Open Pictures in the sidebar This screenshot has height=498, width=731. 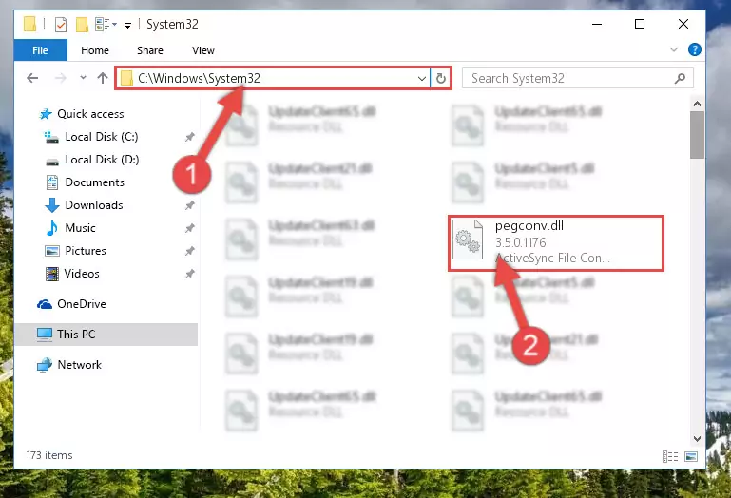86,251
